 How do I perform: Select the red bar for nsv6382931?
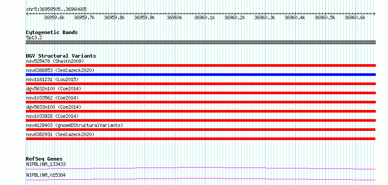point(201,139)
